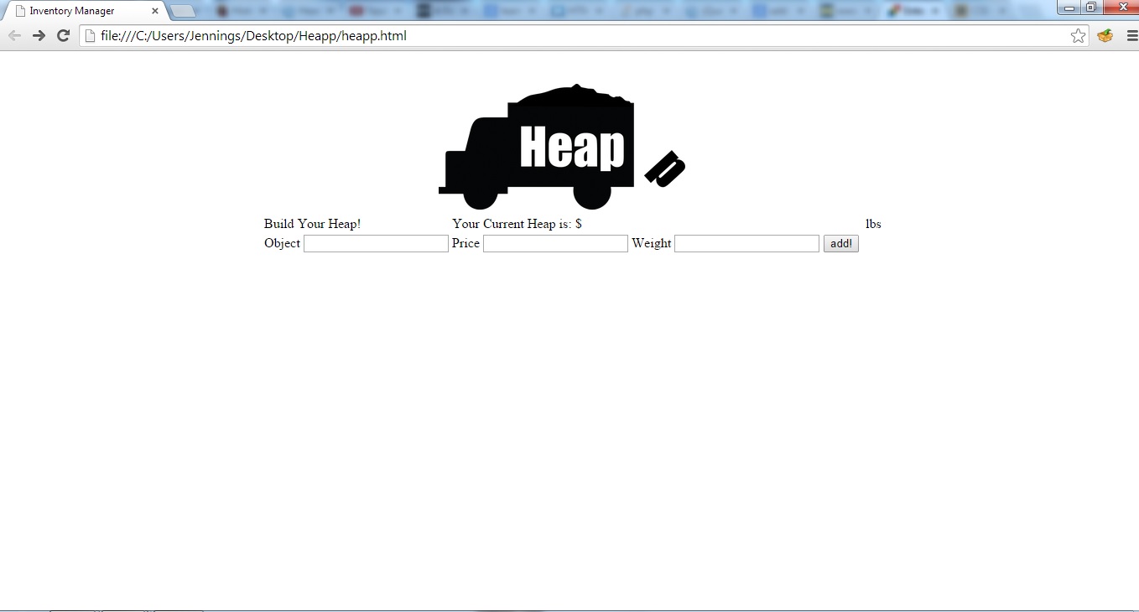
Task: Close the Inventory Manager tab
Action: point(155,11)
